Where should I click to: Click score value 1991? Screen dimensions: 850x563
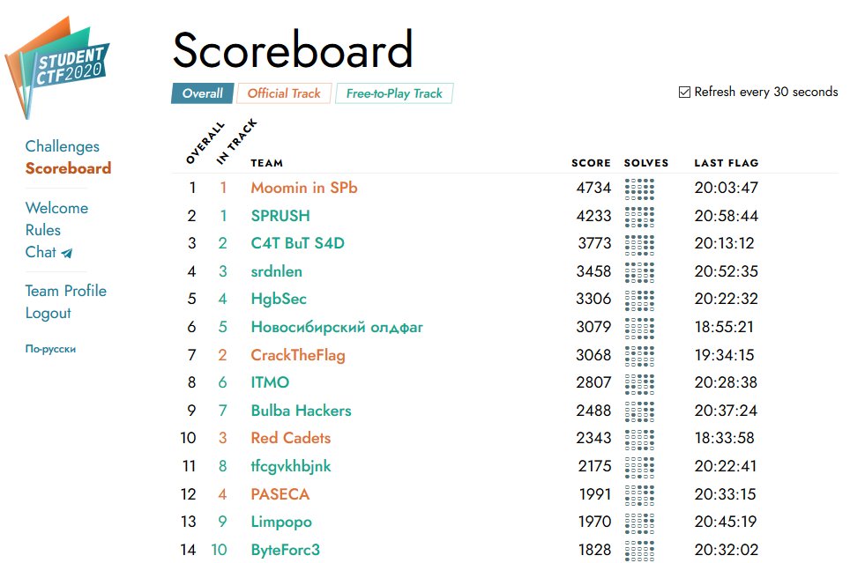tap(595, 494)
